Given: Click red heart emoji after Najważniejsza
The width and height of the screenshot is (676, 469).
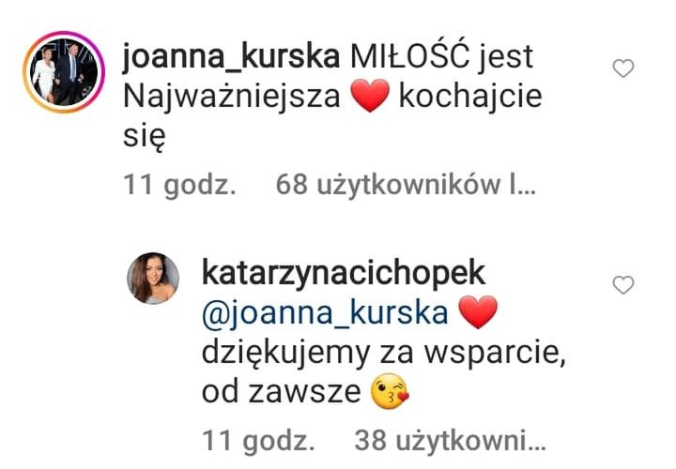Looking at the screenshot, I should click(x=370, y=97).
